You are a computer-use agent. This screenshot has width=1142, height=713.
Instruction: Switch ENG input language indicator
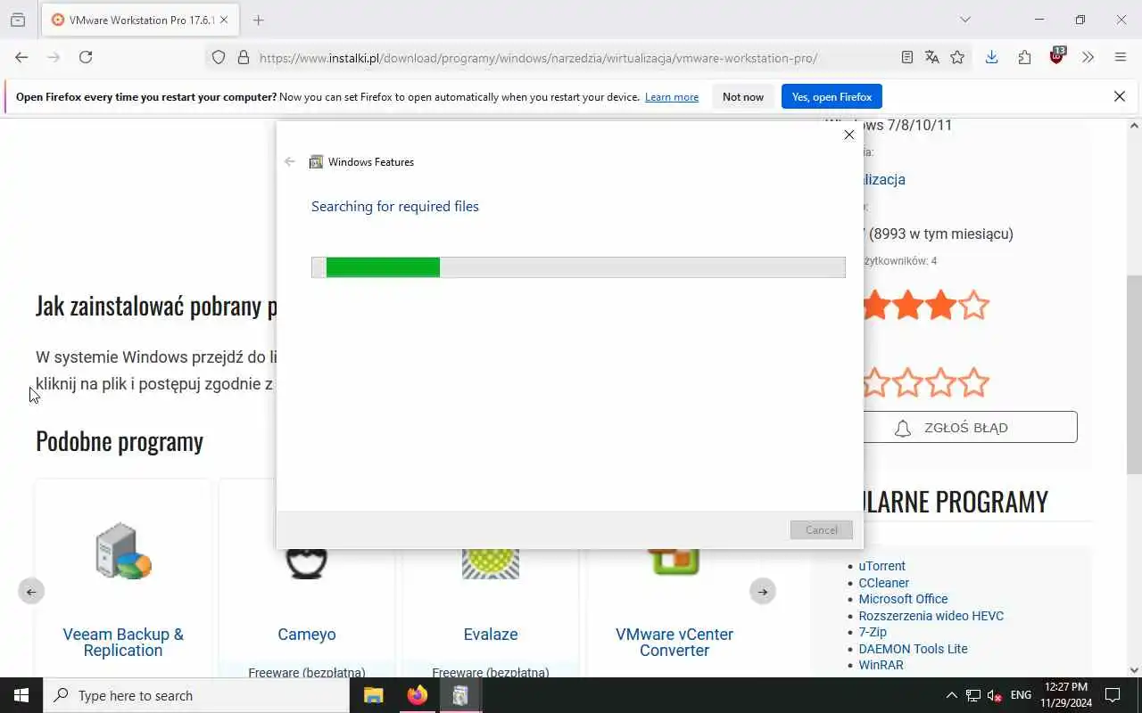pos(1022,695)
